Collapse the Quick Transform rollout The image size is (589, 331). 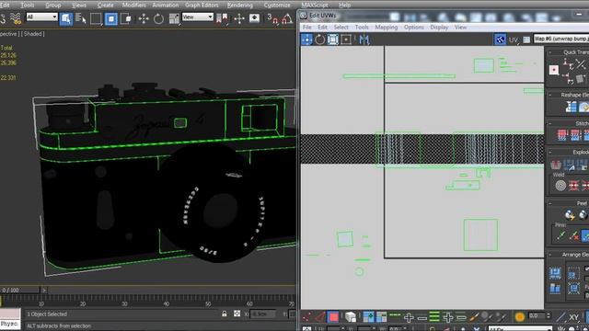coord(550,52)
